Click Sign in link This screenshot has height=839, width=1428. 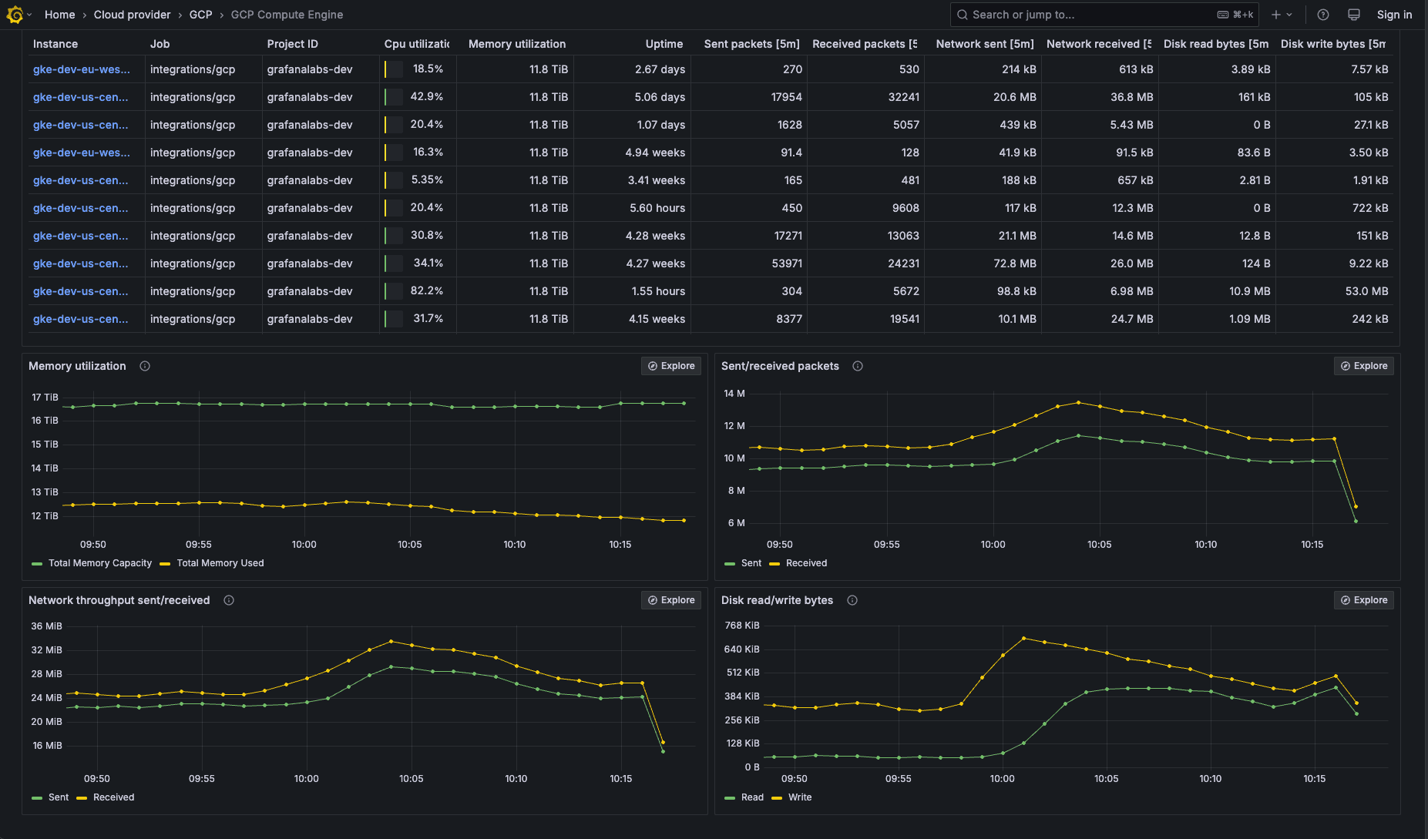[x=1394, y=15]
